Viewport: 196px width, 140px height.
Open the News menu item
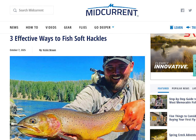coord(14,28)
